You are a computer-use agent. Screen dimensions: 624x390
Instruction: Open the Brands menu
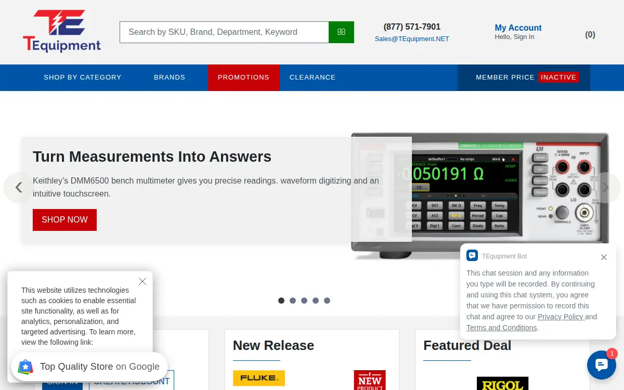click(170, 77)
